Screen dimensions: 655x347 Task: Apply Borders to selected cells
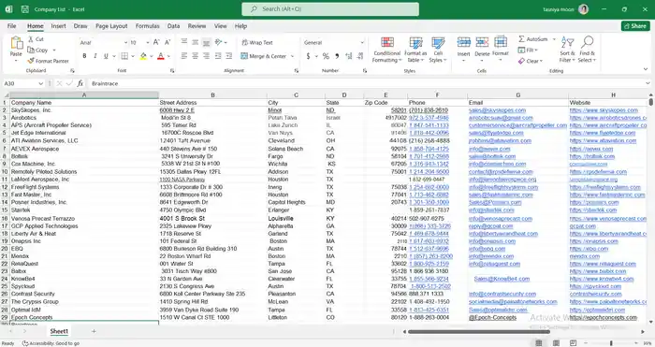pos(124,56)
